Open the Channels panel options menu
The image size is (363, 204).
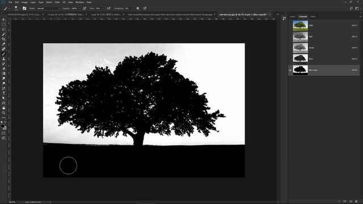[361, 16]
